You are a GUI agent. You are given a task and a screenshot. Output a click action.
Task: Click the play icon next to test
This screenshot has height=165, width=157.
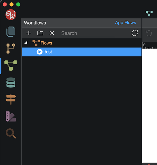point(39,52)
